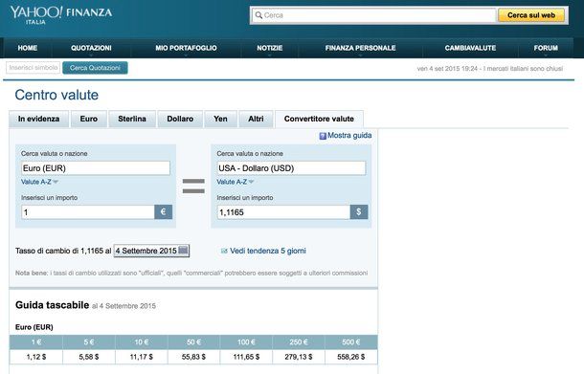Switch to the Euro tab

point(89,119)
